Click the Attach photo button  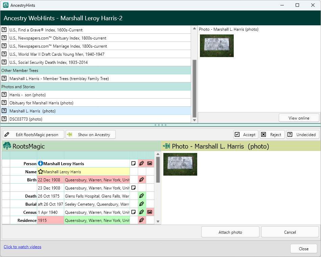[x=230, y=232]
